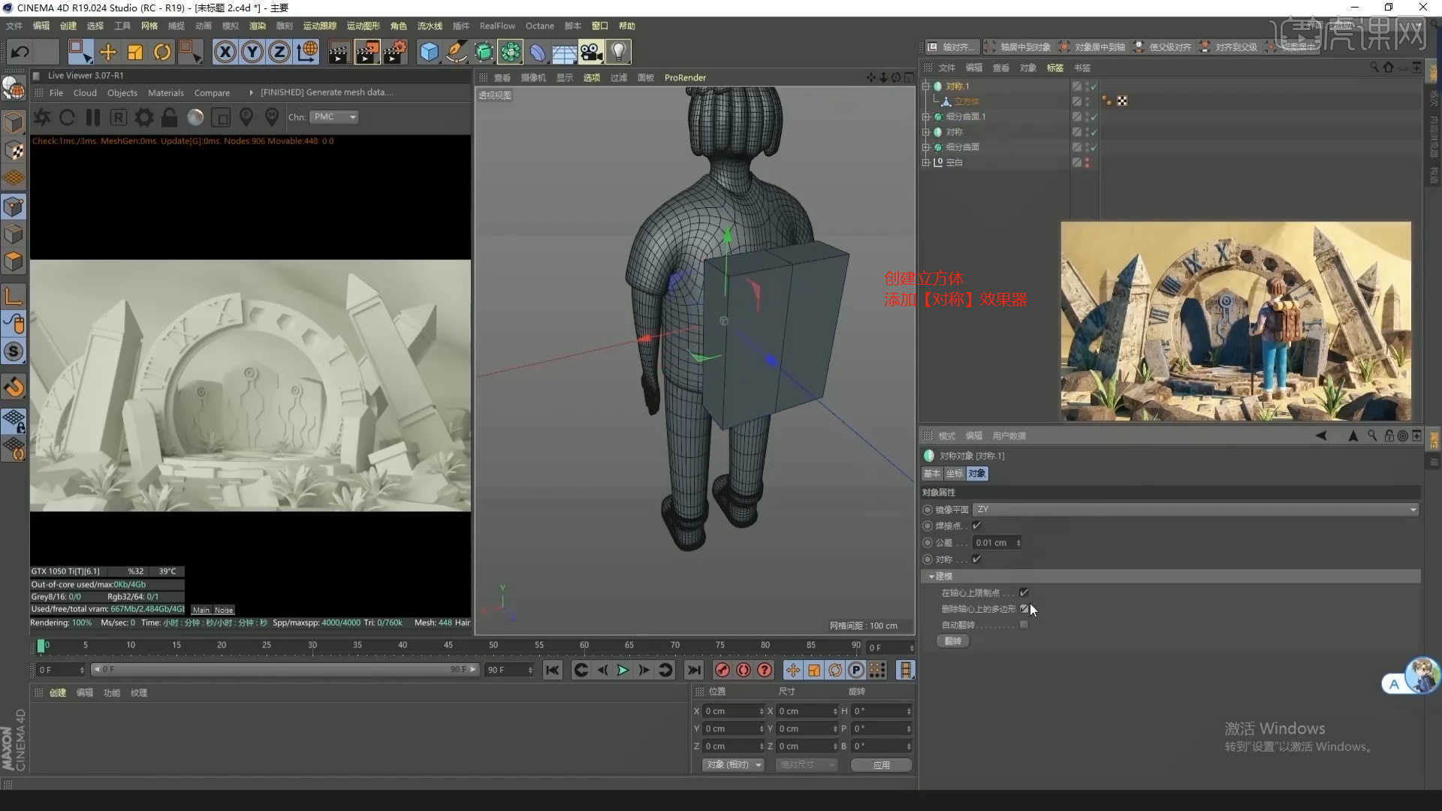Screen dimensions: 1442x811
Task: Open the PMC channel dropdown
Action: 334,117
